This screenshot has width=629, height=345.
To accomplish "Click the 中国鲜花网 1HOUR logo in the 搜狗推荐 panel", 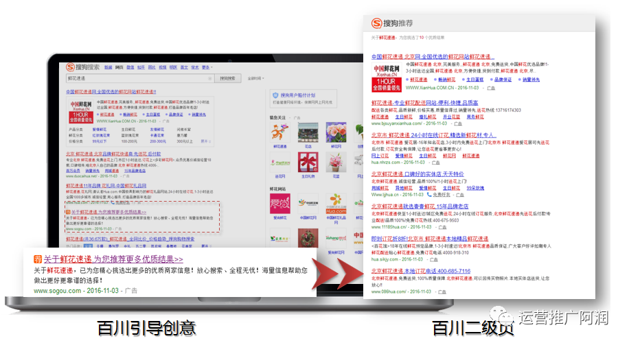I will [387, 78].
